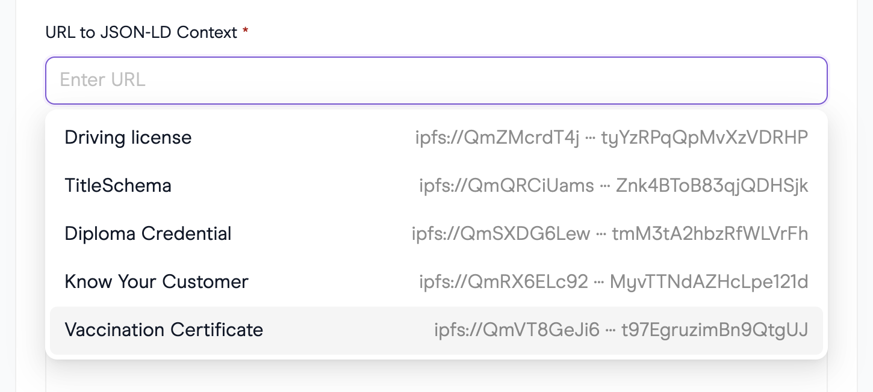Click hash ending MyvTTNdAZHcLpe121d
The height and width of the screenshot is (392, 873).
709,282
